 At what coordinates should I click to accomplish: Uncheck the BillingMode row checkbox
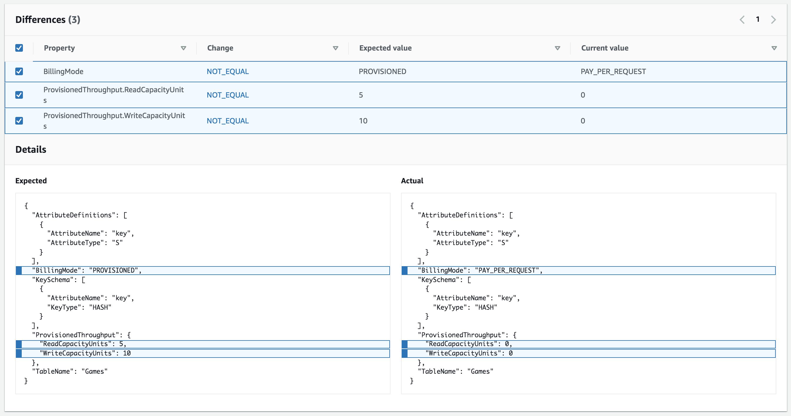19,71
